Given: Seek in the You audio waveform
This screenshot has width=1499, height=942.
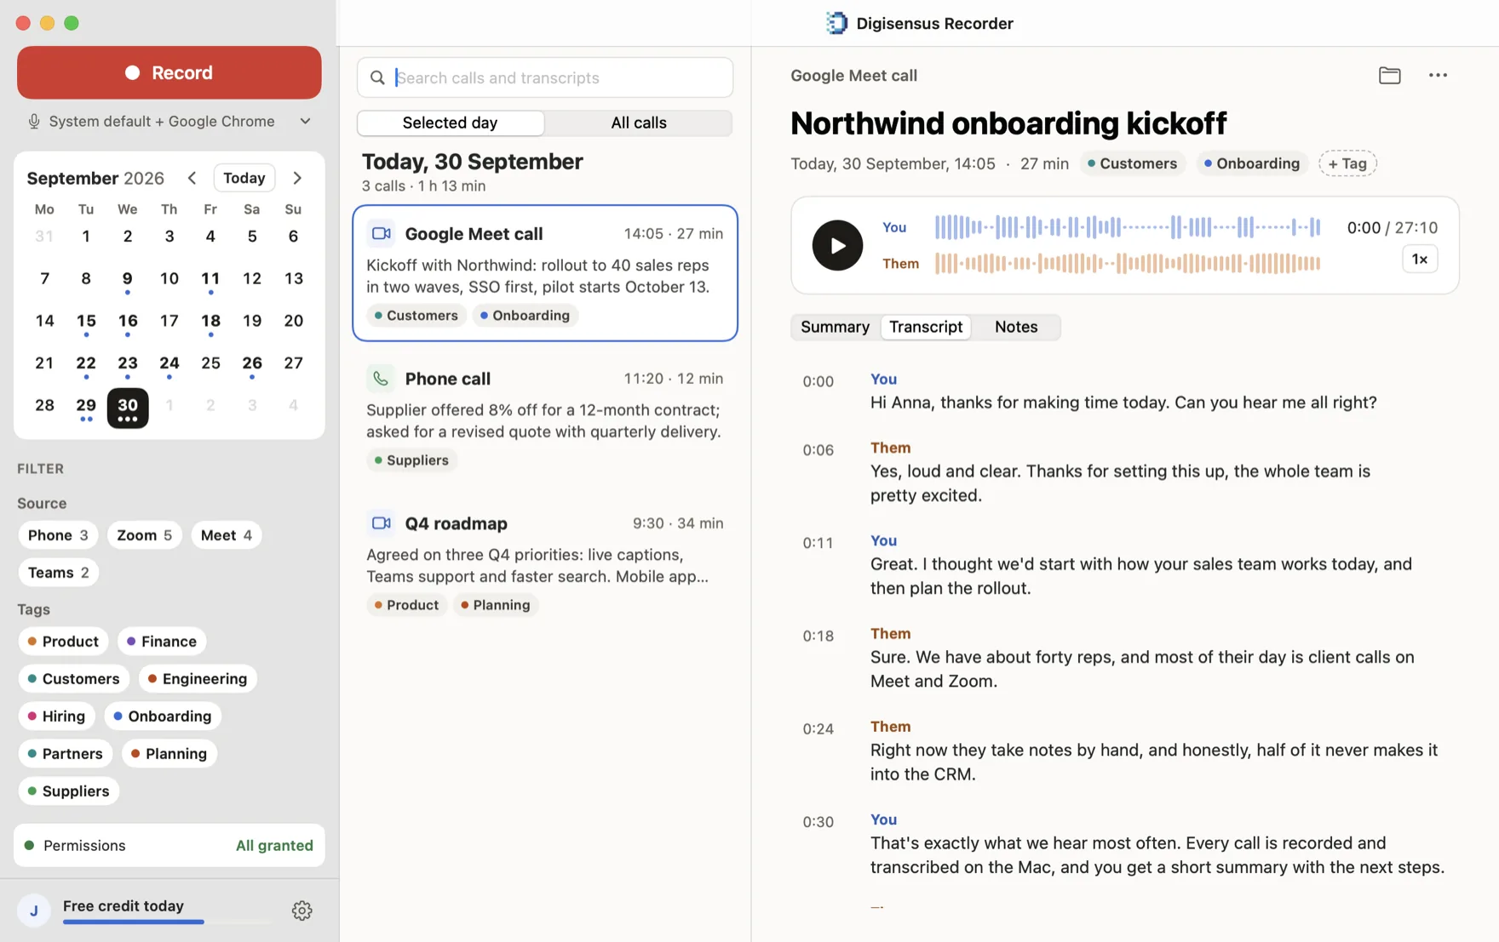Looking at the screenshot, I should click(1128, 227).
